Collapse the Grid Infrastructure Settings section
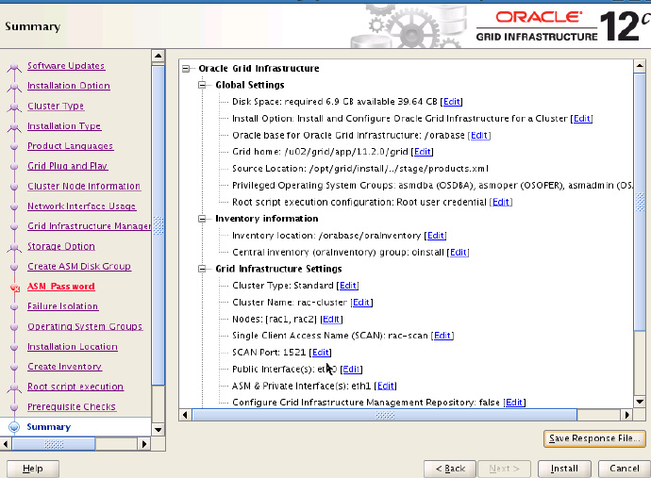Image resolution: width=651 pixels, height=478 pixels. 202,269
